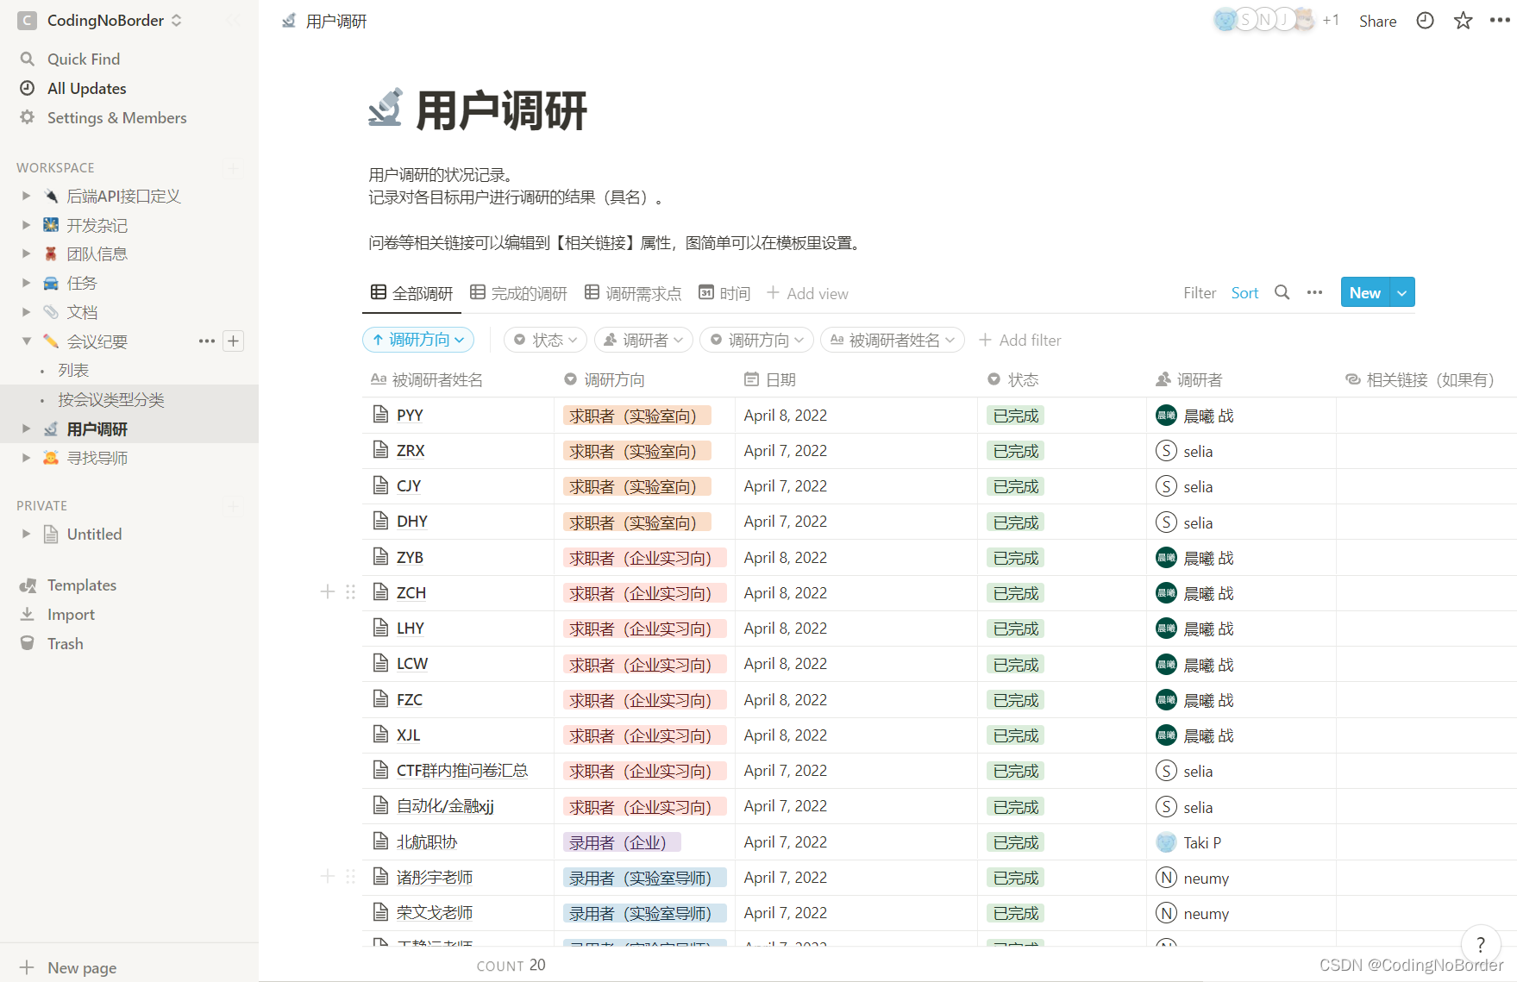Switch to the 完成的调研 view tab
The width and height of the screenshot is (1517, 982).
(518, 293)
